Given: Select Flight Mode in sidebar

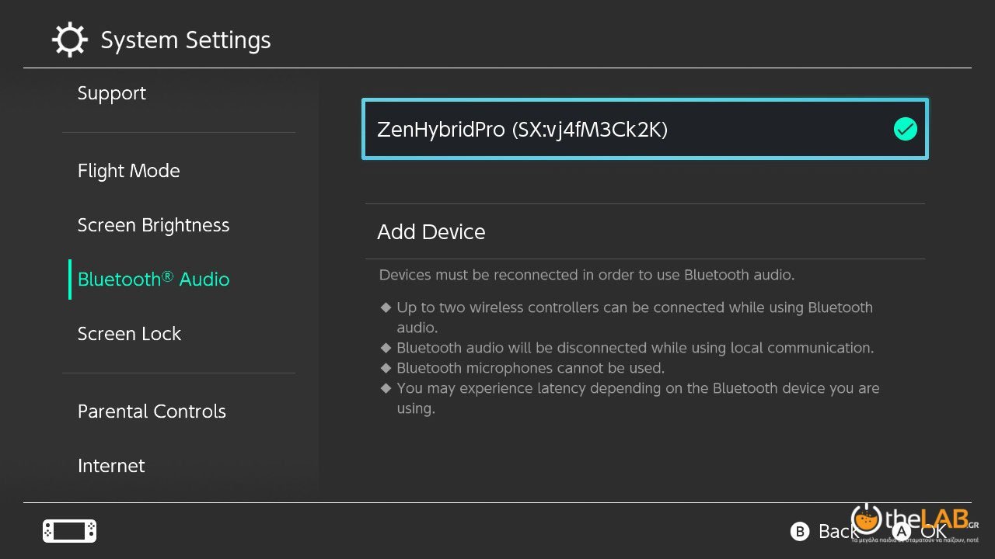Looking at the screenshot, I should [128, 171].
